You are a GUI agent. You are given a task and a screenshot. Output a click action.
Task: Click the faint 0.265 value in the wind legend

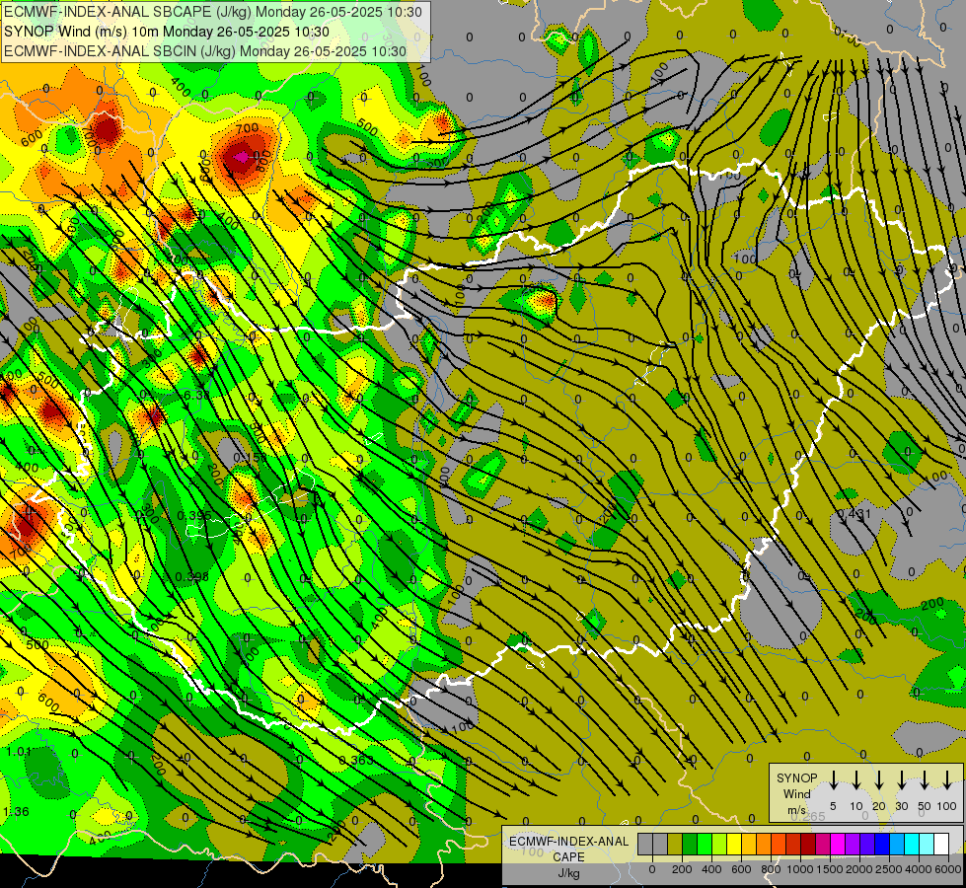point(807,817)
